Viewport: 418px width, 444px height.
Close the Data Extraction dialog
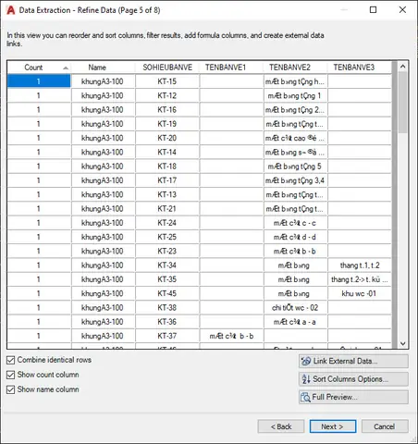coord(402,10)
